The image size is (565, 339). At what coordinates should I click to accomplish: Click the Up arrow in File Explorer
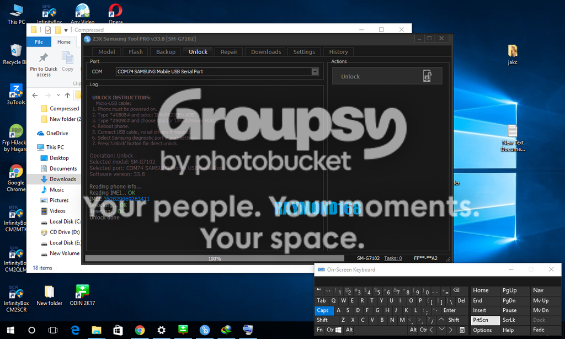(x=67, y=95)
